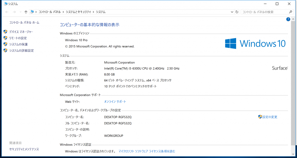Click the system window title icon
Screen dimensions: 297x158
tap(6, 4)
